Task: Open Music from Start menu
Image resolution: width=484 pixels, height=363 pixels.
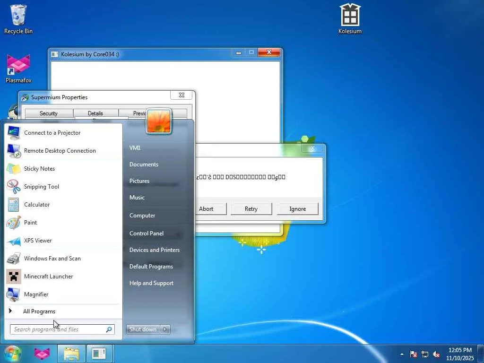Action: click(137, 198)
